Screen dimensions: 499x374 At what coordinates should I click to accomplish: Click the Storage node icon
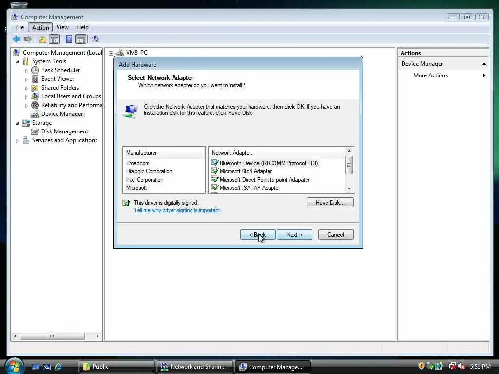coord(26,123)
